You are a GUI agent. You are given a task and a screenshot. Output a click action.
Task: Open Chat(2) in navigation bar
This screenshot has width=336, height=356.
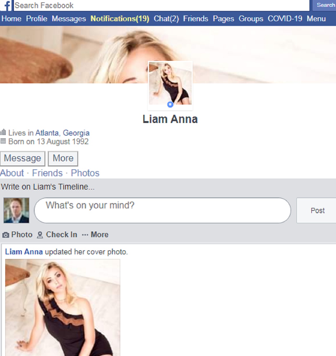click(x=166, y=19)
